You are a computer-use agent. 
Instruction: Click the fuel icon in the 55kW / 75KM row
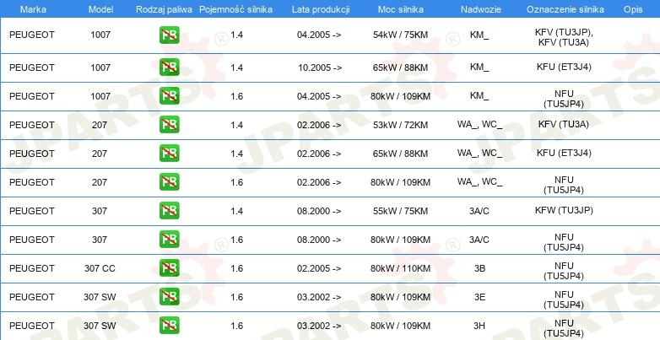pyautogui.click(x=169, y=210)
